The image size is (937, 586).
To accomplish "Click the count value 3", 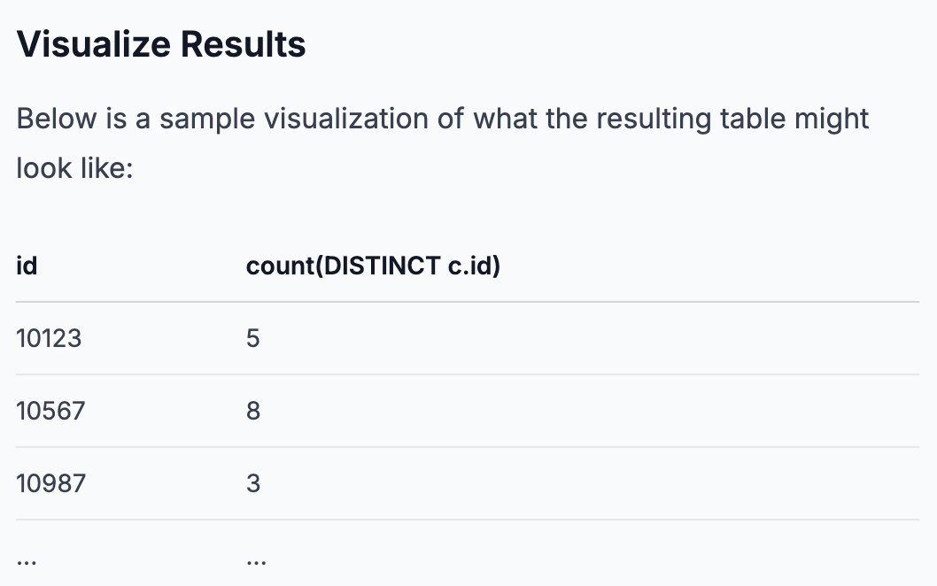I will [252, 483].
